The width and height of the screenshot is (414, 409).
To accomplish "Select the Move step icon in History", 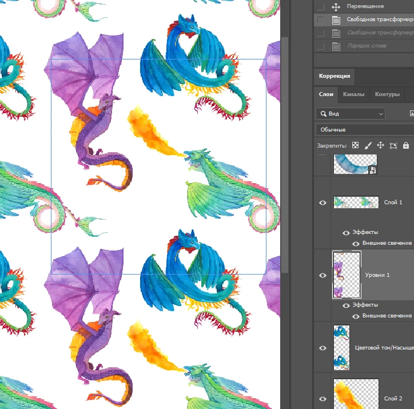I will (336, 7).
